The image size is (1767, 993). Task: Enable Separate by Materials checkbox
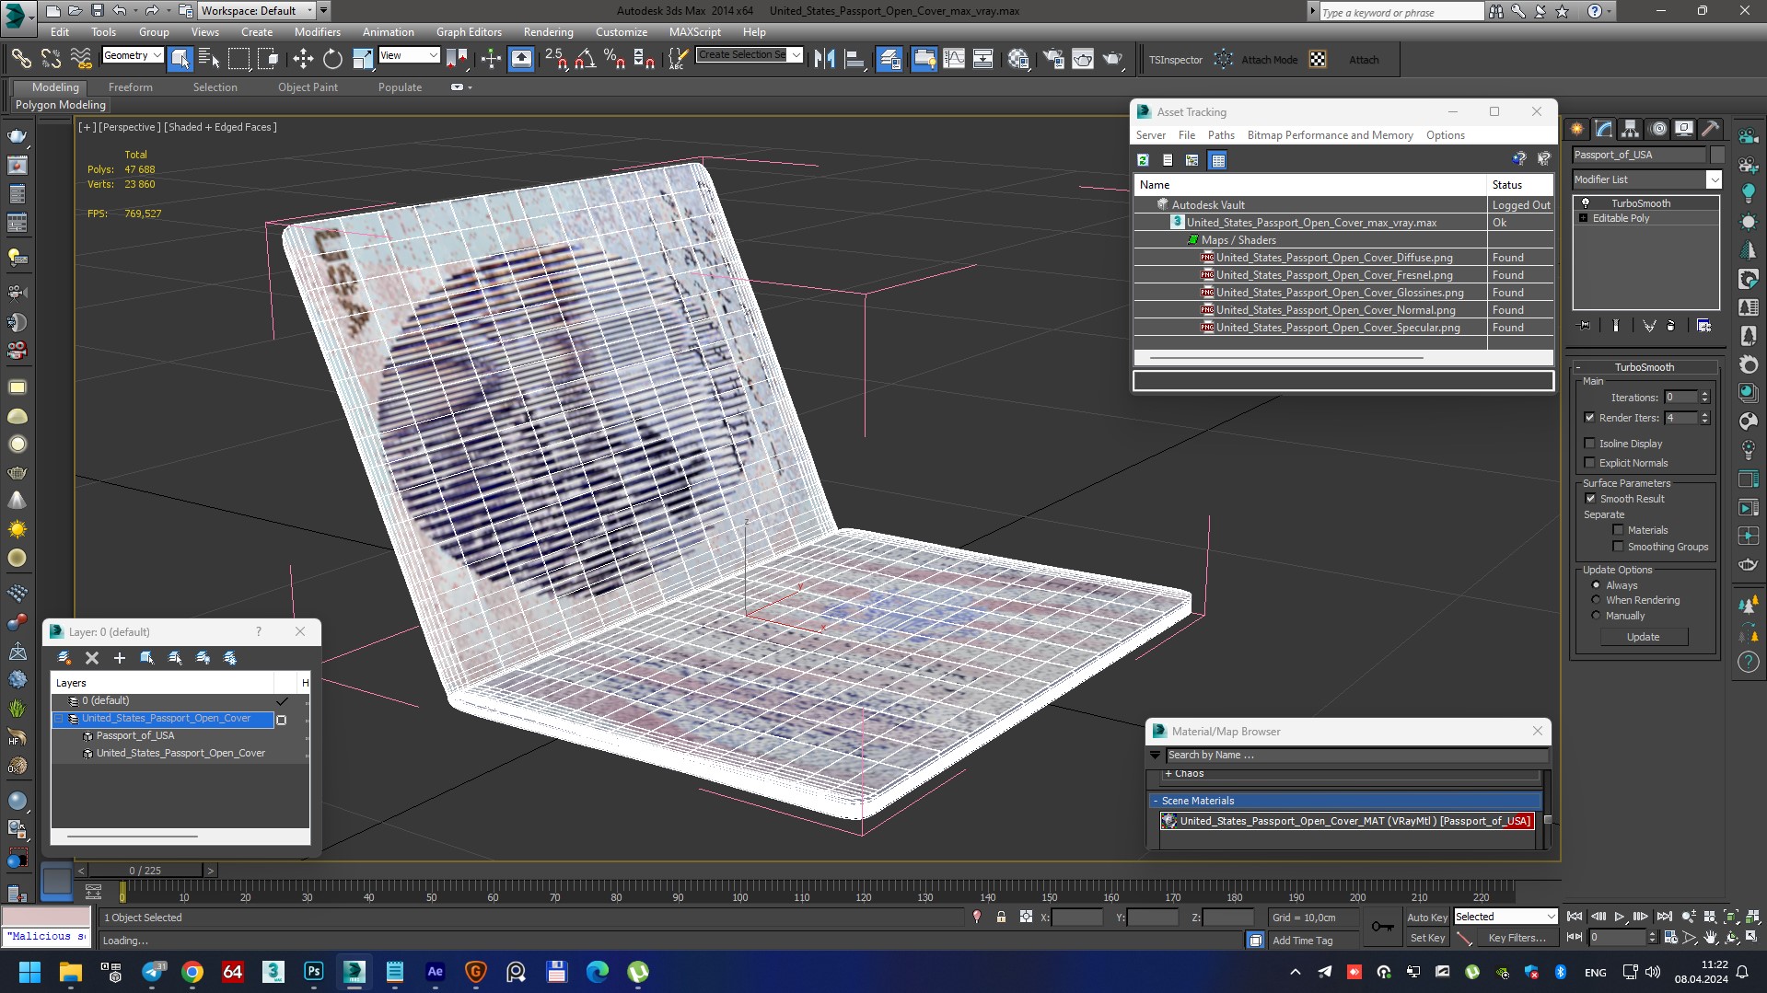click(1618, 530)
